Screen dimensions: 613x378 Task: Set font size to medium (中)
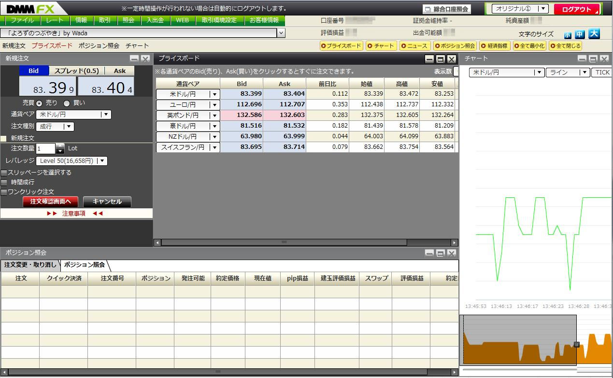tap(579, 34)
